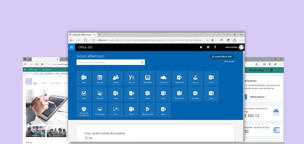Open the Edge More actions menu
304x144 pixels.
tap(241, 40)
